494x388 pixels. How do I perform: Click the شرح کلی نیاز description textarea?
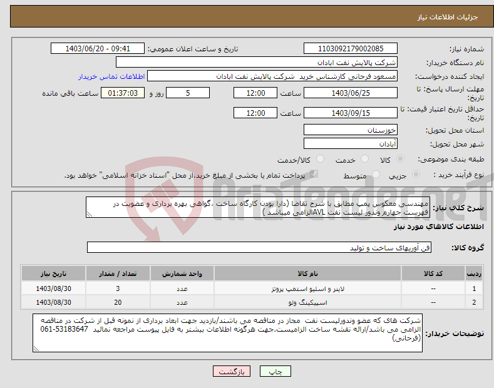[x=258, y=207]
